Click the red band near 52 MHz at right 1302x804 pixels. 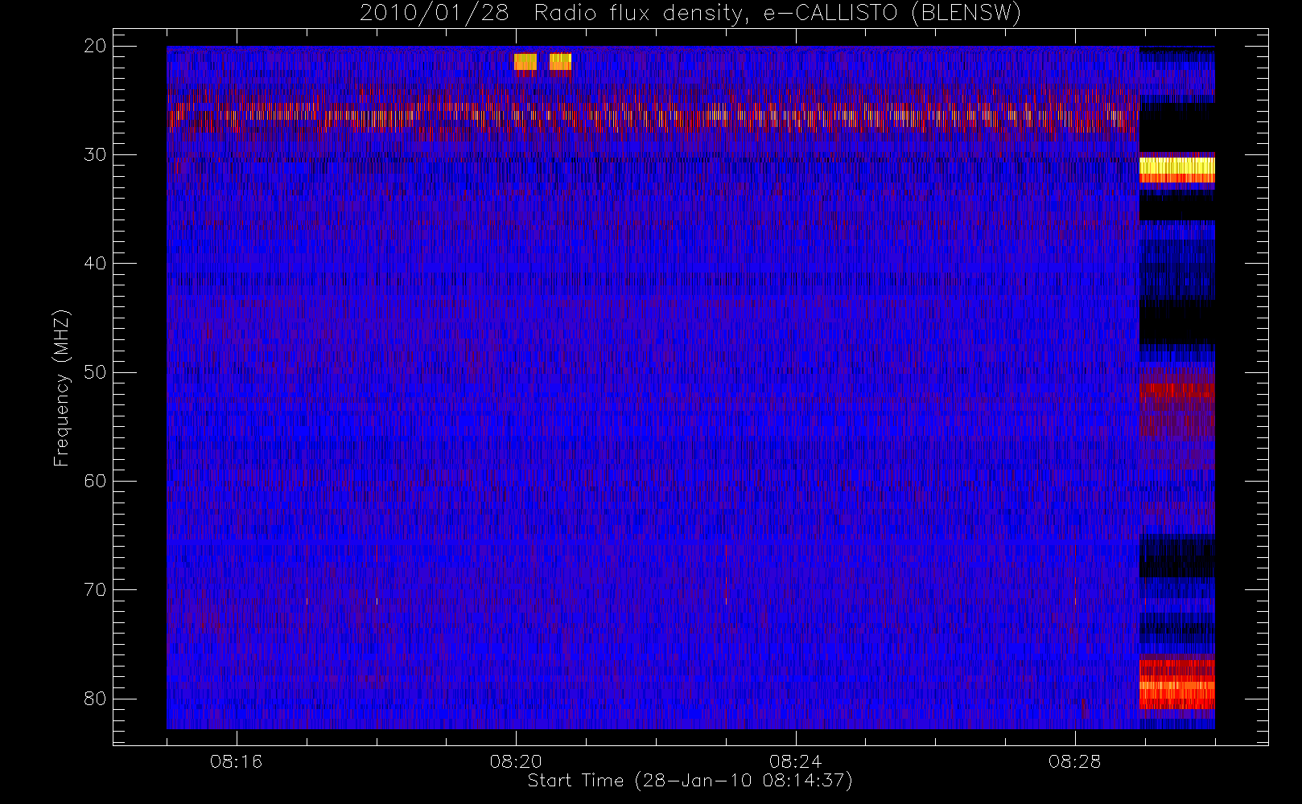click(x=1176, y=390)
